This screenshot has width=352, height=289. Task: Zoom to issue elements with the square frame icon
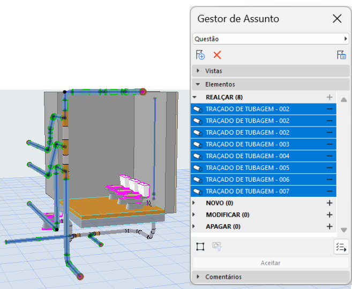pos(200,247)
